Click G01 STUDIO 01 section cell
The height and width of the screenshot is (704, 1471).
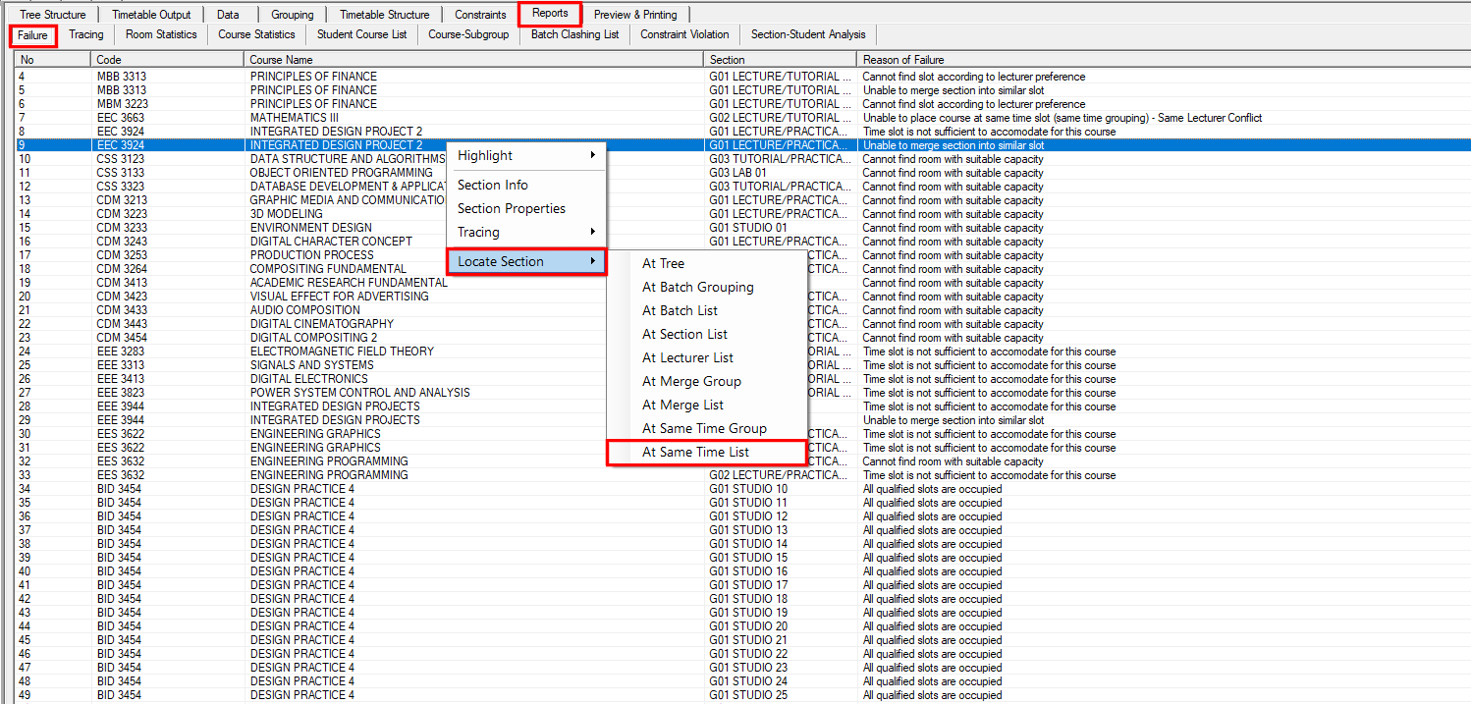point(748,228)
